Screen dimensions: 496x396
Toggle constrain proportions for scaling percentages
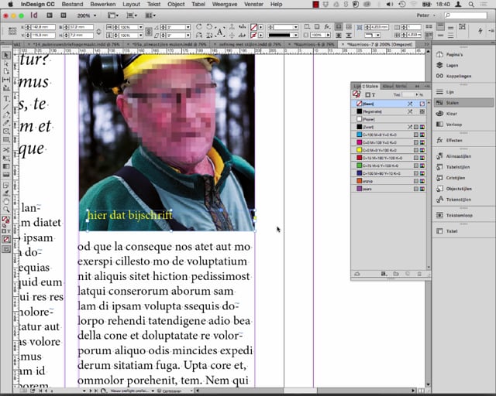(149, 31)
